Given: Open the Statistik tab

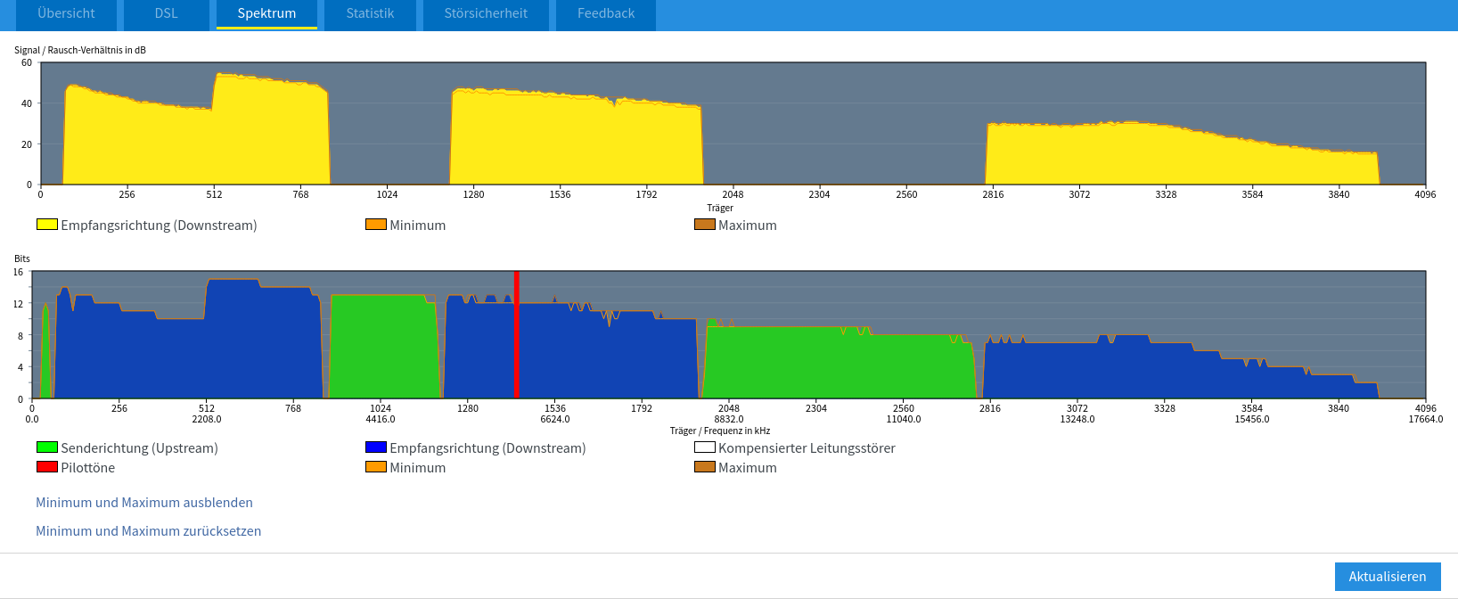Looking at the screenshot, I should [370, 14].
